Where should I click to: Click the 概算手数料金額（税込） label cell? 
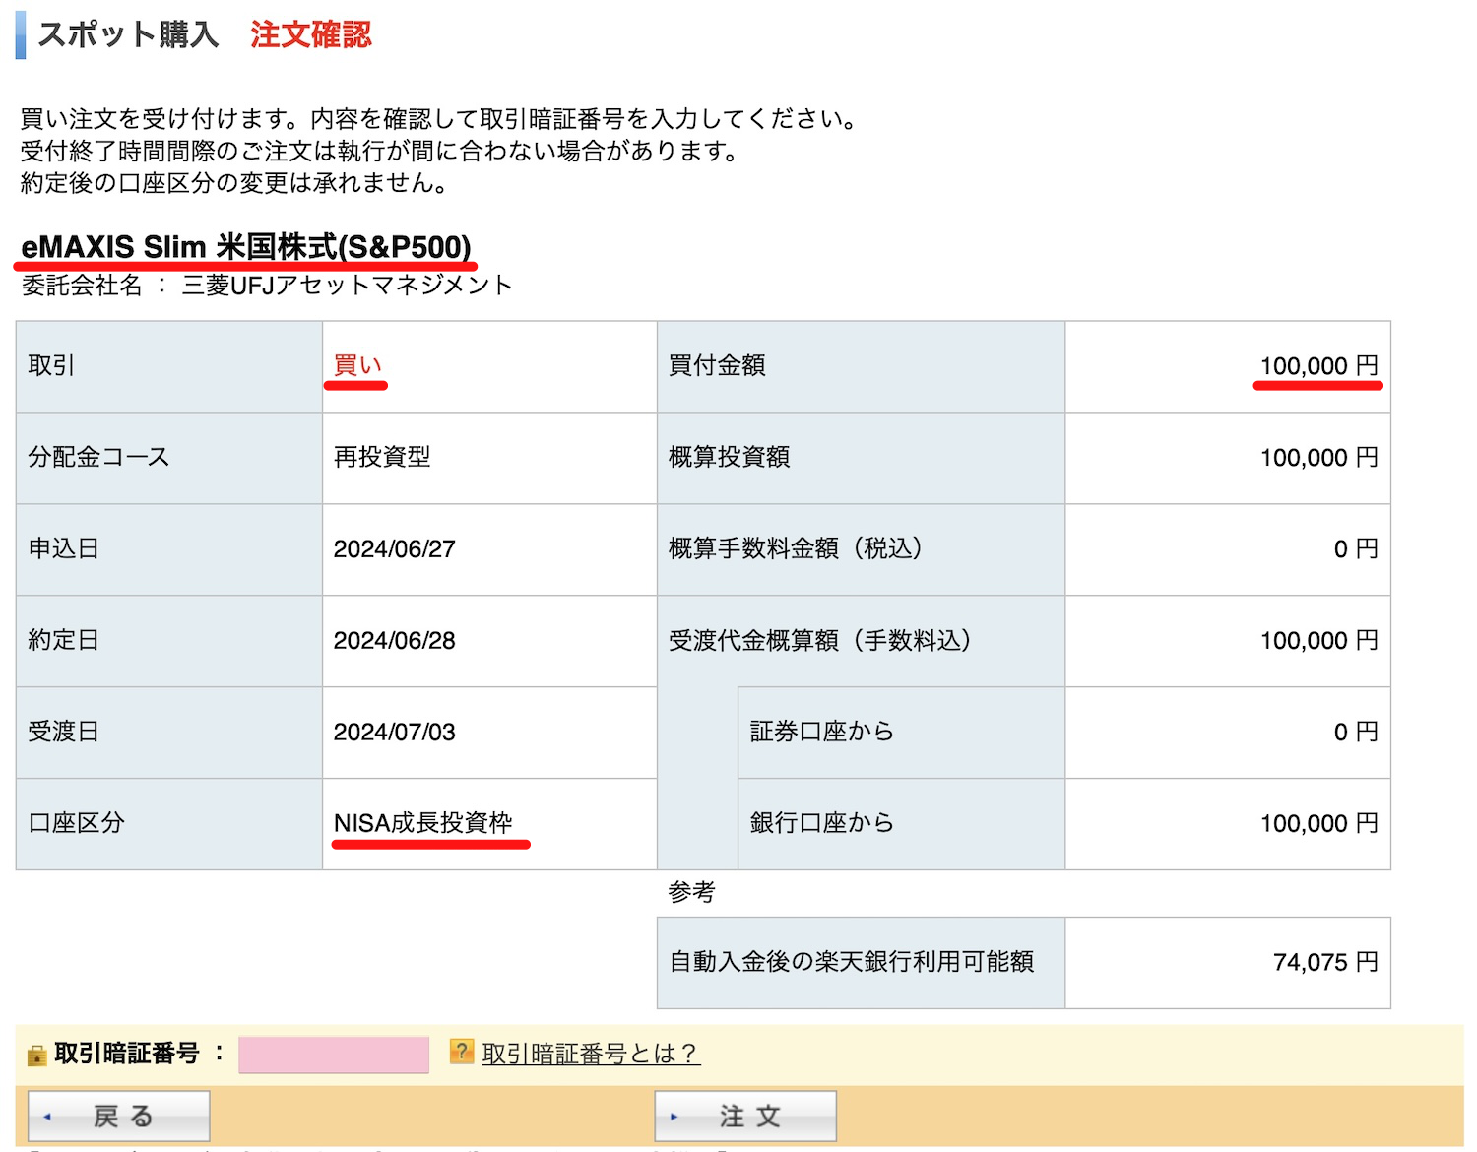pyautogui.click(x=862, y=549)
